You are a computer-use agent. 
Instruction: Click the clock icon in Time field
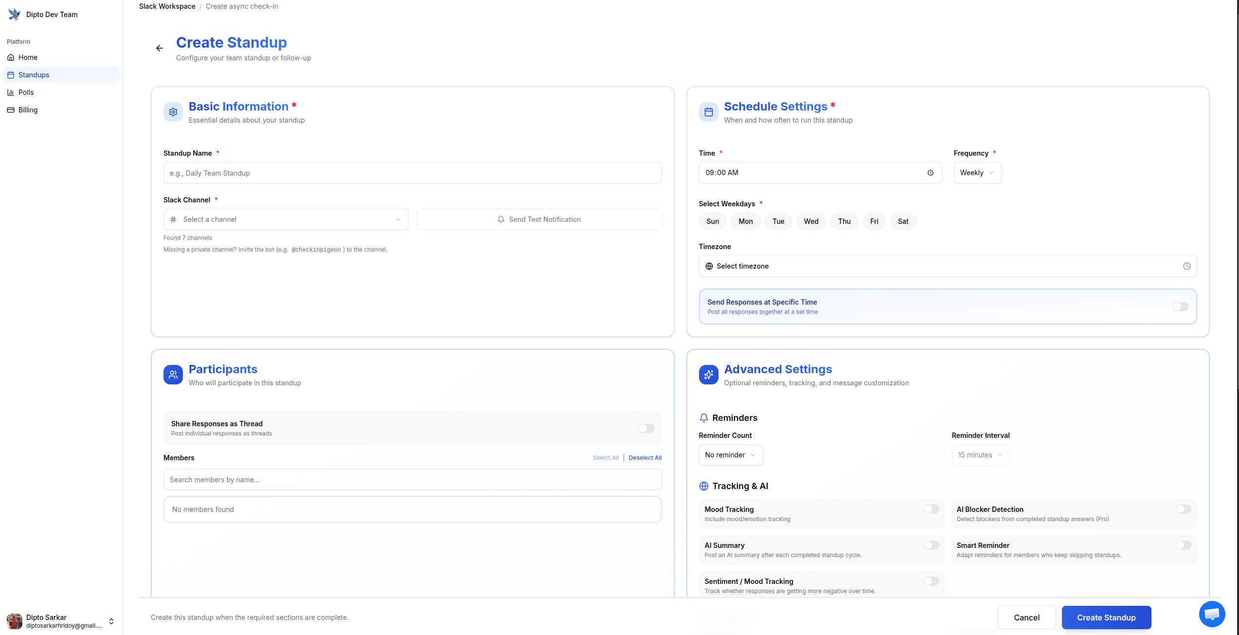(x=930, y=173)
